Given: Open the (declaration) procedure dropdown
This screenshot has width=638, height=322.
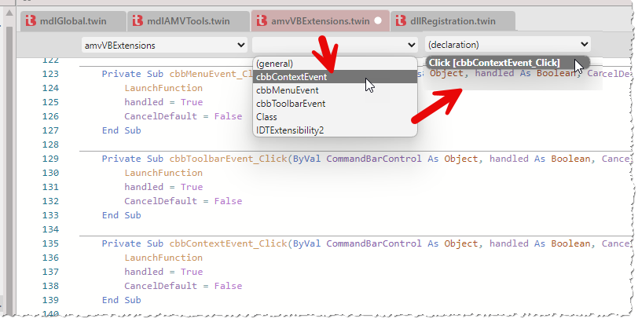Looking at the screenshot, I should (508, 45).
